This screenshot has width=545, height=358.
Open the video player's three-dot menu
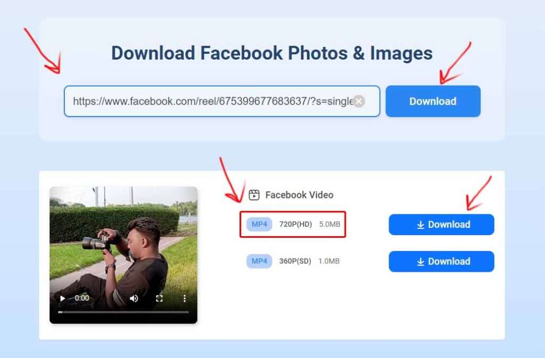(x=184, y=298)
